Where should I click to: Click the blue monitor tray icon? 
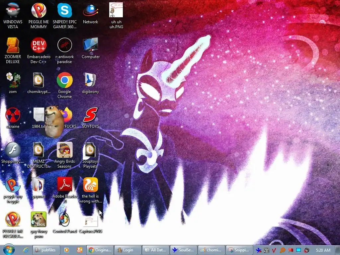coord(298,250)
